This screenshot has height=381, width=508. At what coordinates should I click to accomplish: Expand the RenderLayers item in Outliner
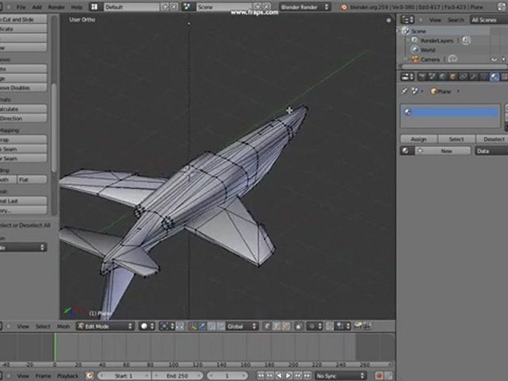(x=408, y=41)
